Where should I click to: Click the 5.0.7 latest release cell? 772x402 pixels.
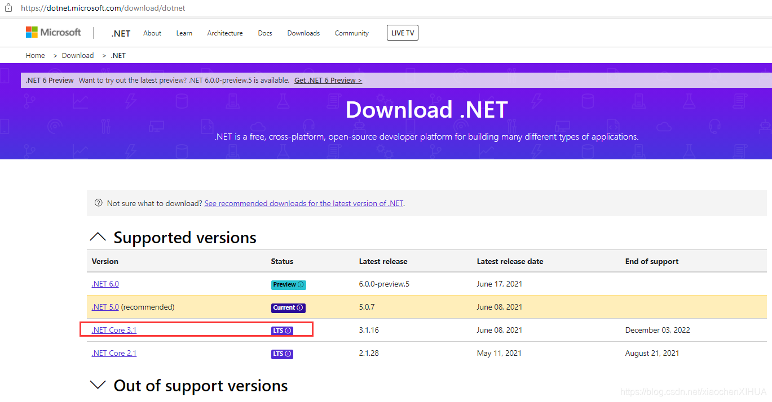click(x=367, y=307)
